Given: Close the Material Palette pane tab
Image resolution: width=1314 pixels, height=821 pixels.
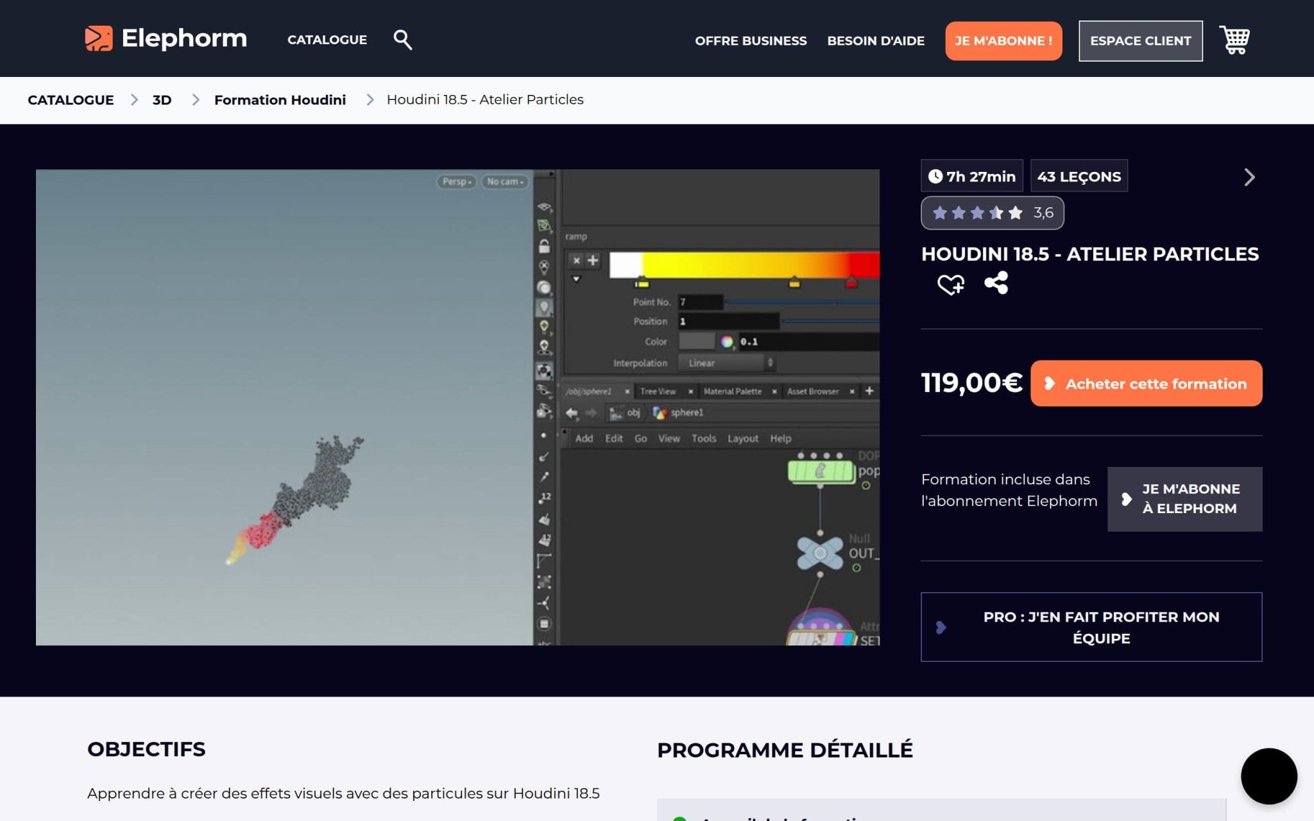Looking at the screenshot, I should point(774,391).
